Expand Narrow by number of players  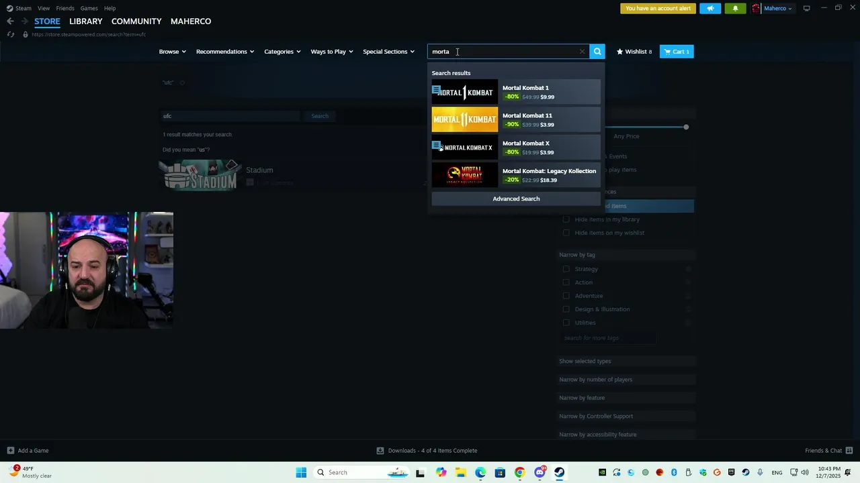click(x=626, y=380)
